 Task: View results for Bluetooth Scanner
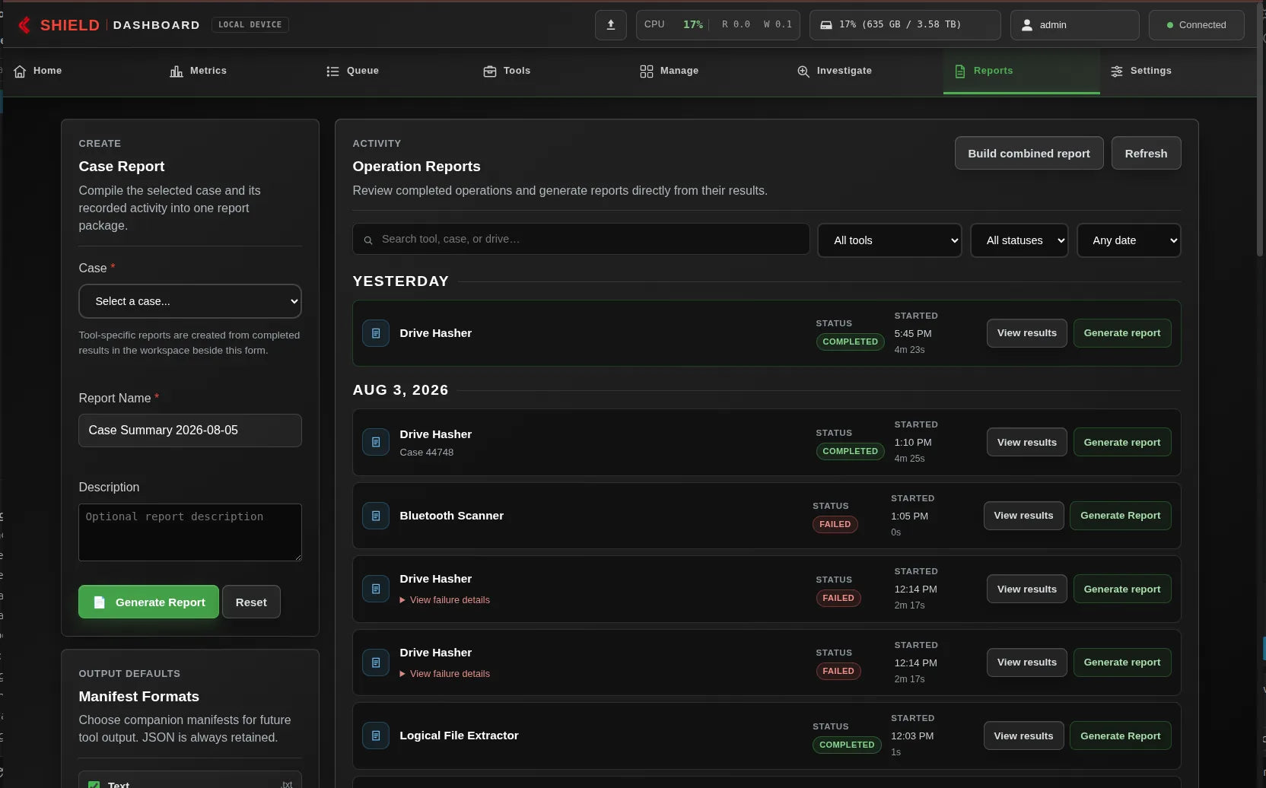(1023, 516)
